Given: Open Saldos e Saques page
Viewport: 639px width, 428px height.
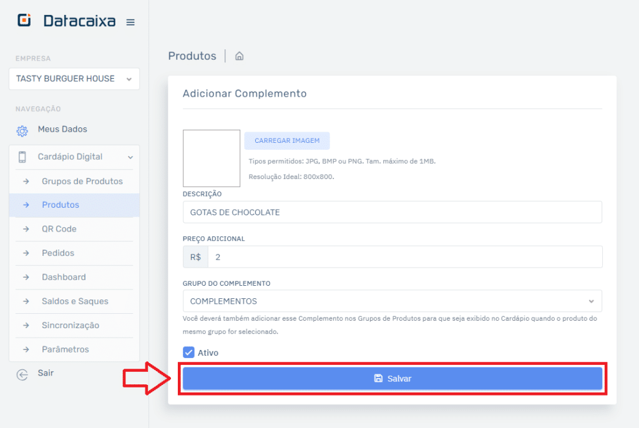Looking at the screenshot, I should pos(75,301).
